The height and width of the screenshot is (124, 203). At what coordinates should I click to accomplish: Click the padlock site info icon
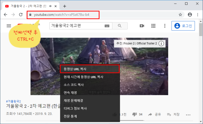[x=30, y=14]
